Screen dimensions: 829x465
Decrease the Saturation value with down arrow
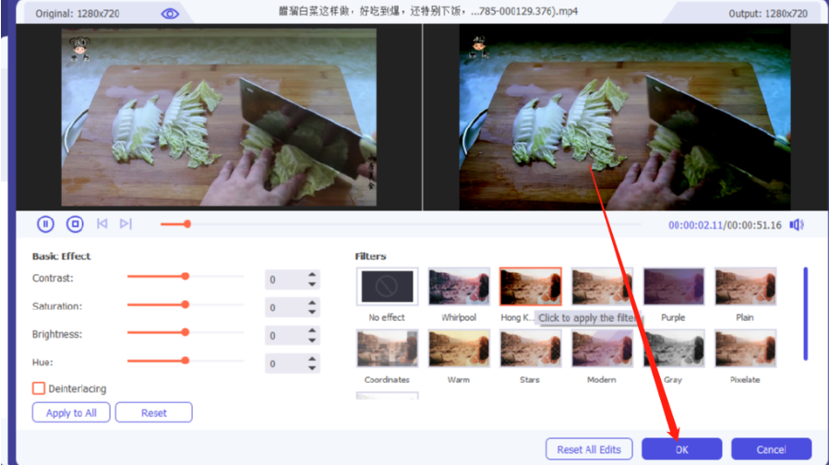point(312,312)
